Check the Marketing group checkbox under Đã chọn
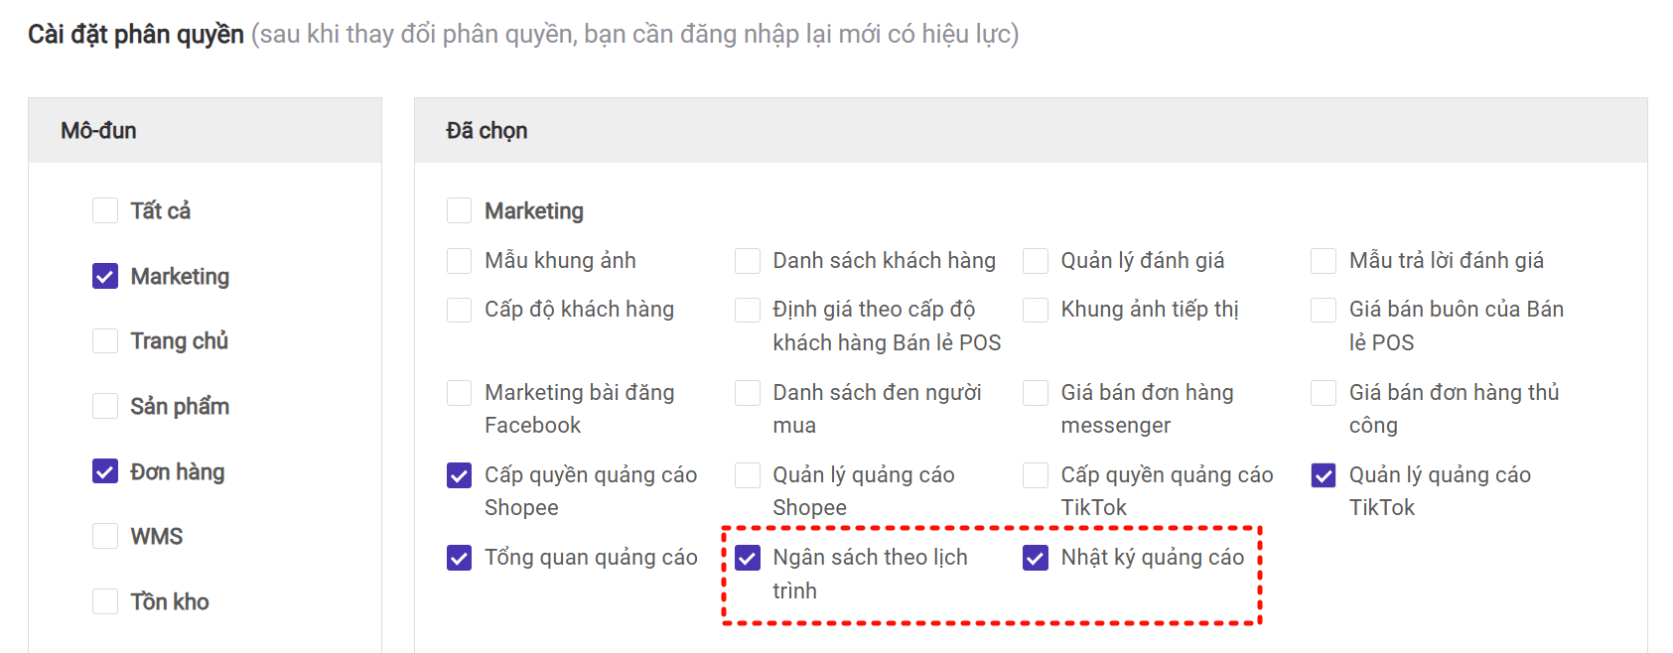 coord(459,210)
